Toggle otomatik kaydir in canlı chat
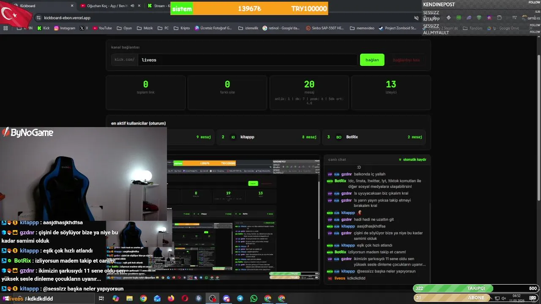The width and height of the screenshot is (541, 304). [412, 160]
